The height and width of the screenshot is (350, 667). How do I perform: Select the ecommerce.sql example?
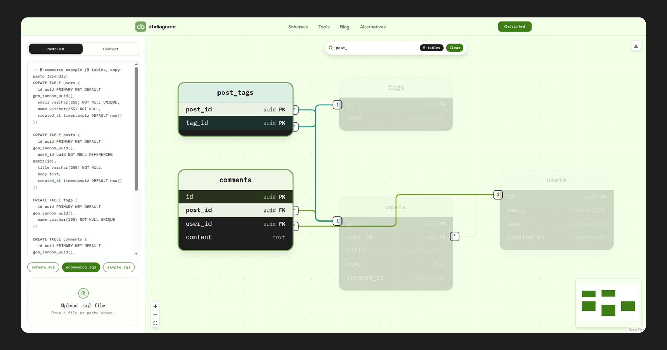81,267
